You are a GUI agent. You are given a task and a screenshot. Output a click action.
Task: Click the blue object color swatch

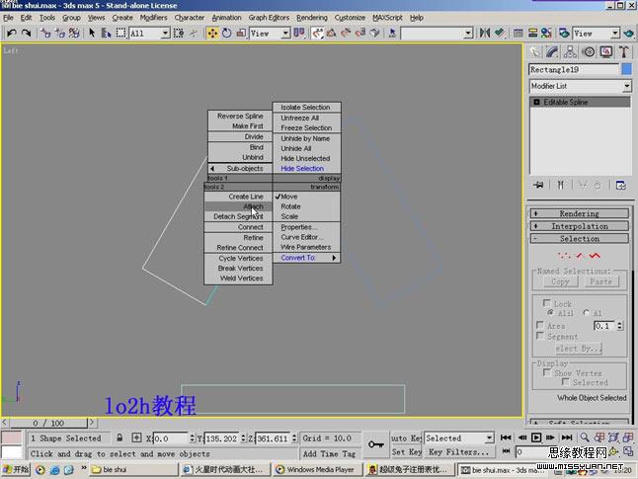point(626,69)
